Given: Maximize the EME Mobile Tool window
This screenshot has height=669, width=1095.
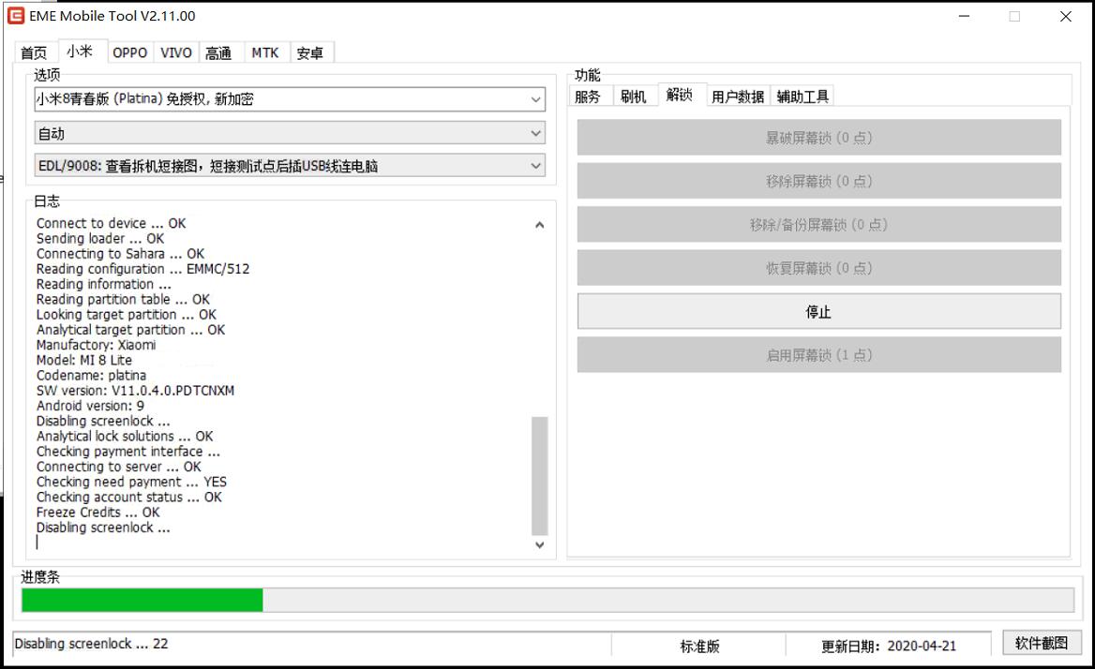Looking at the screenshot, I should pyautogui.click(x=1014, y=16).
